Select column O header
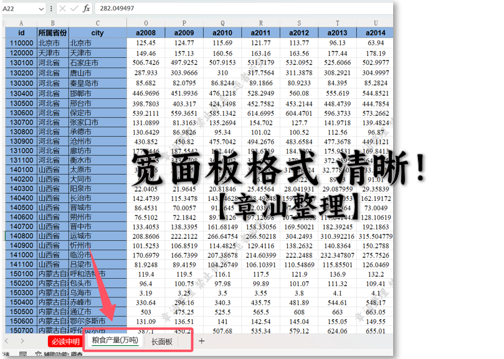504x359 pixels. coord(146,23)
